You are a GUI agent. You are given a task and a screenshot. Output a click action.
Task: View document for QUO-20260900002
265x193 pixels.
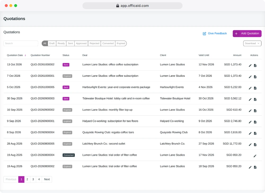pyautogui.click(x=255, y=111)
